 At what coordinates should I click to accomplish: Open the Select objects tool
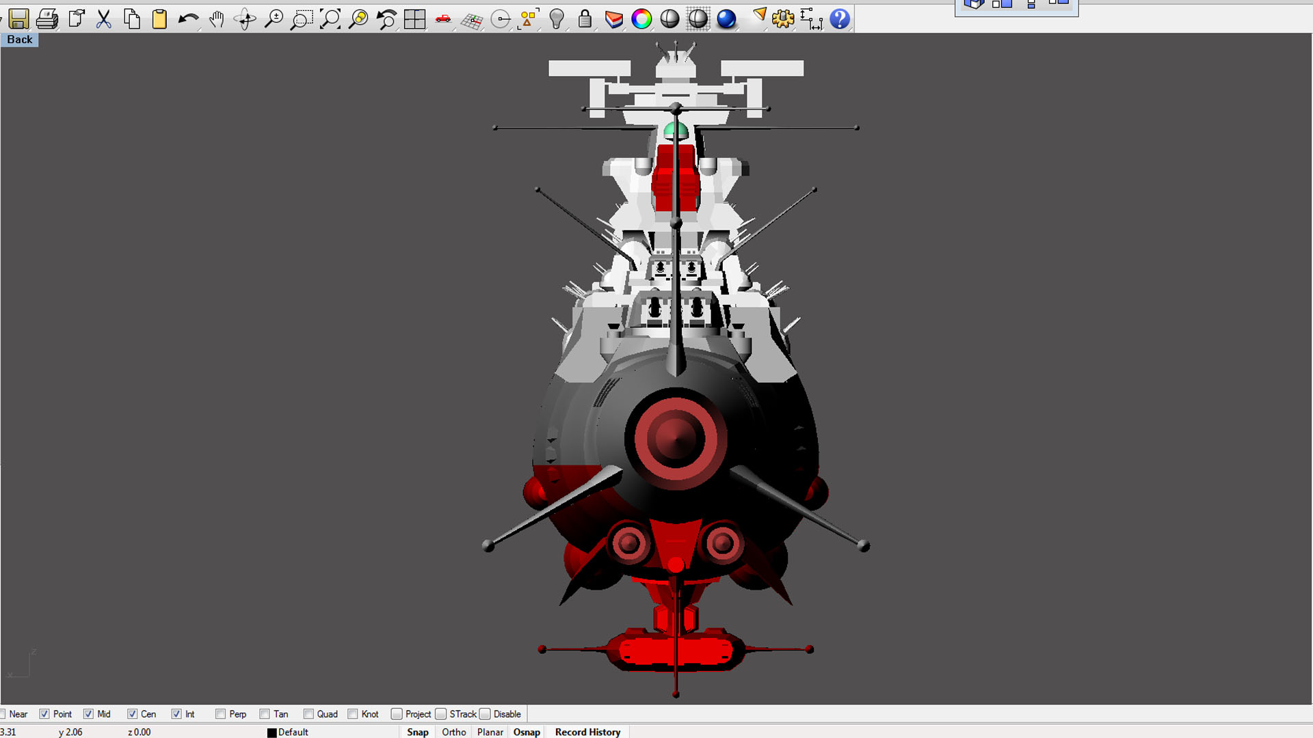click(529, 18)
